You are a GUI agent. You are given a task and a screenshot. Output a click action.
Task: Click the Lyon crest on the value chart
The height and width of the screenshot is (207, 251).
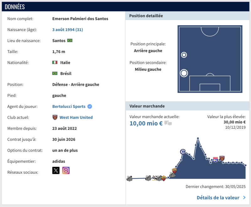click(216, 160)
